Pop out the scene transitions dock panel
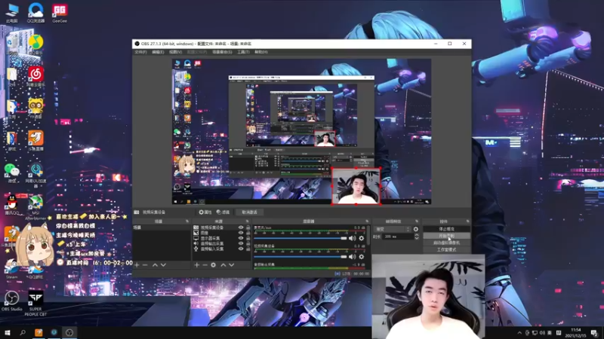 click(417, 221)
